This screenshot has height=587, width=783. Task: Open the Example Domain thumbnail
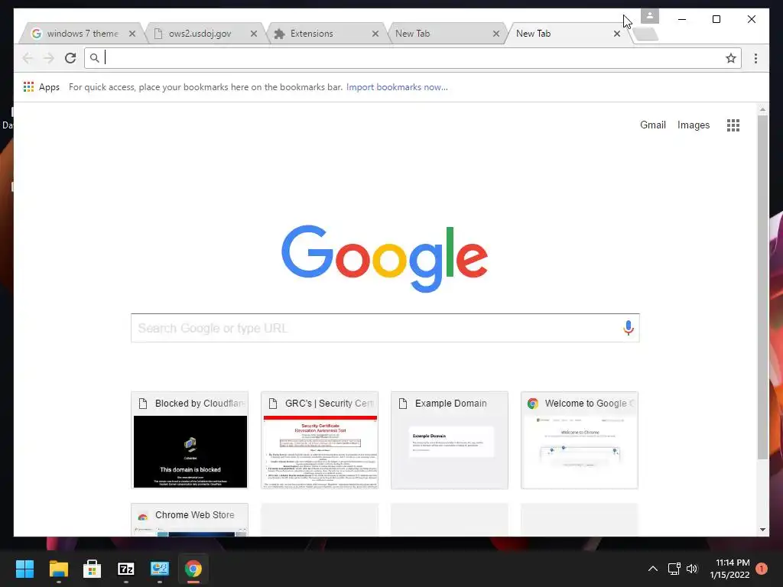450,440
